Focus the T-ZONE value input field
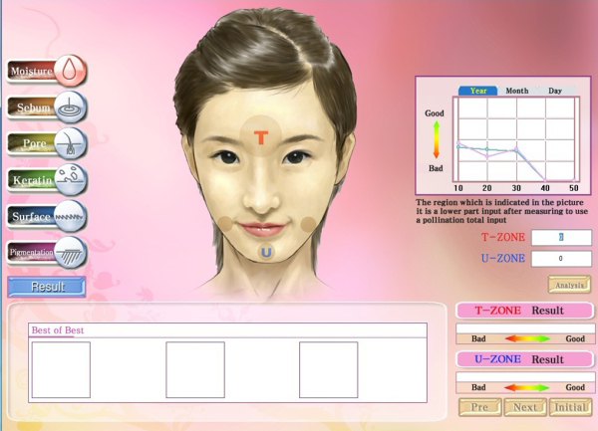This screenshot has width=598, height=431. (x=561, y=237)
